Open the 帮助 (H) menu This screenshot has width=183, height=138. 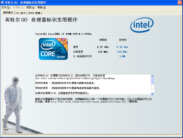(x=42, y=8)
